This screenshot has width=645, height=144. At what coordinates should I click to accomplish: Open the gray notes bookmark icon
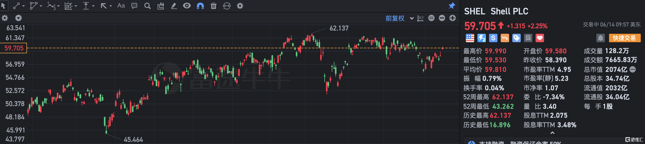[x=528, y=38]
